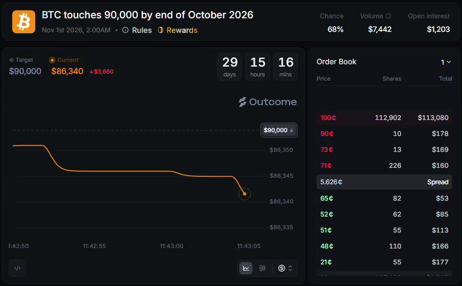Switch to candlestick chart view

coord(262,268)
